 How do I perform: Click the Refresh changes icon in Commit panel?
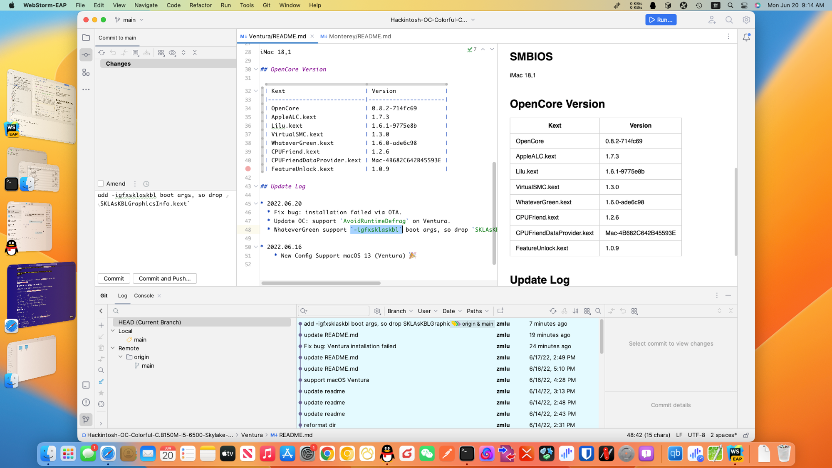[102, 53]
